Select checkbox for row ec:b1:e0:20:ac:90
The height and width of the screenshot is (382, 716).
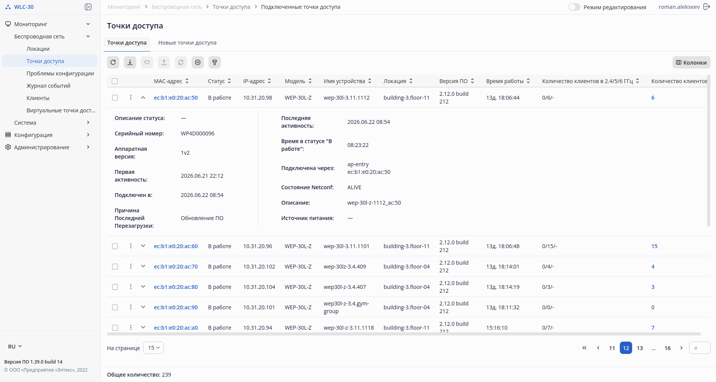tap(115, 307)
